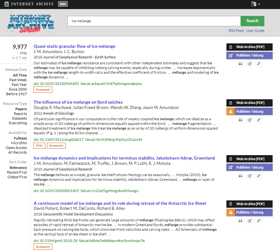280x251 pixels.
Task: Click the Internet Archive building icon in top bar
Action: click(x=7, y=4)
